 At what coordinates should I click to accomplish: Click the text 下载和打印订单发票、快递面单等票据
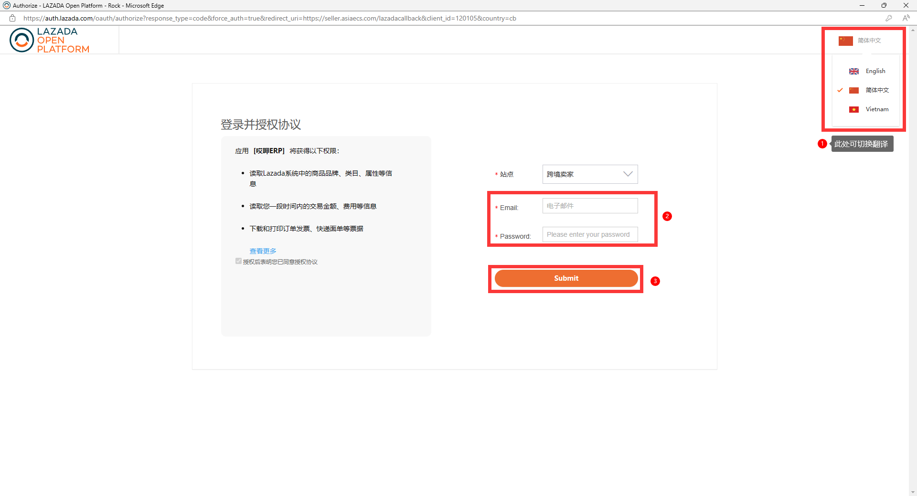coord(306,229)
